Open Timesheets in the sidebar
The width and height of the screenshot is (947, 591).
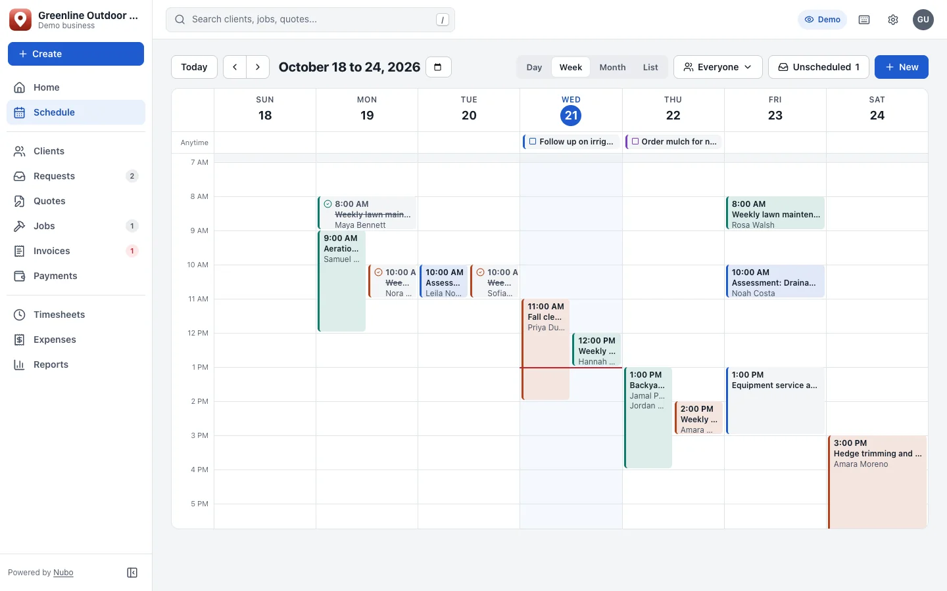(x=76, y=315)
